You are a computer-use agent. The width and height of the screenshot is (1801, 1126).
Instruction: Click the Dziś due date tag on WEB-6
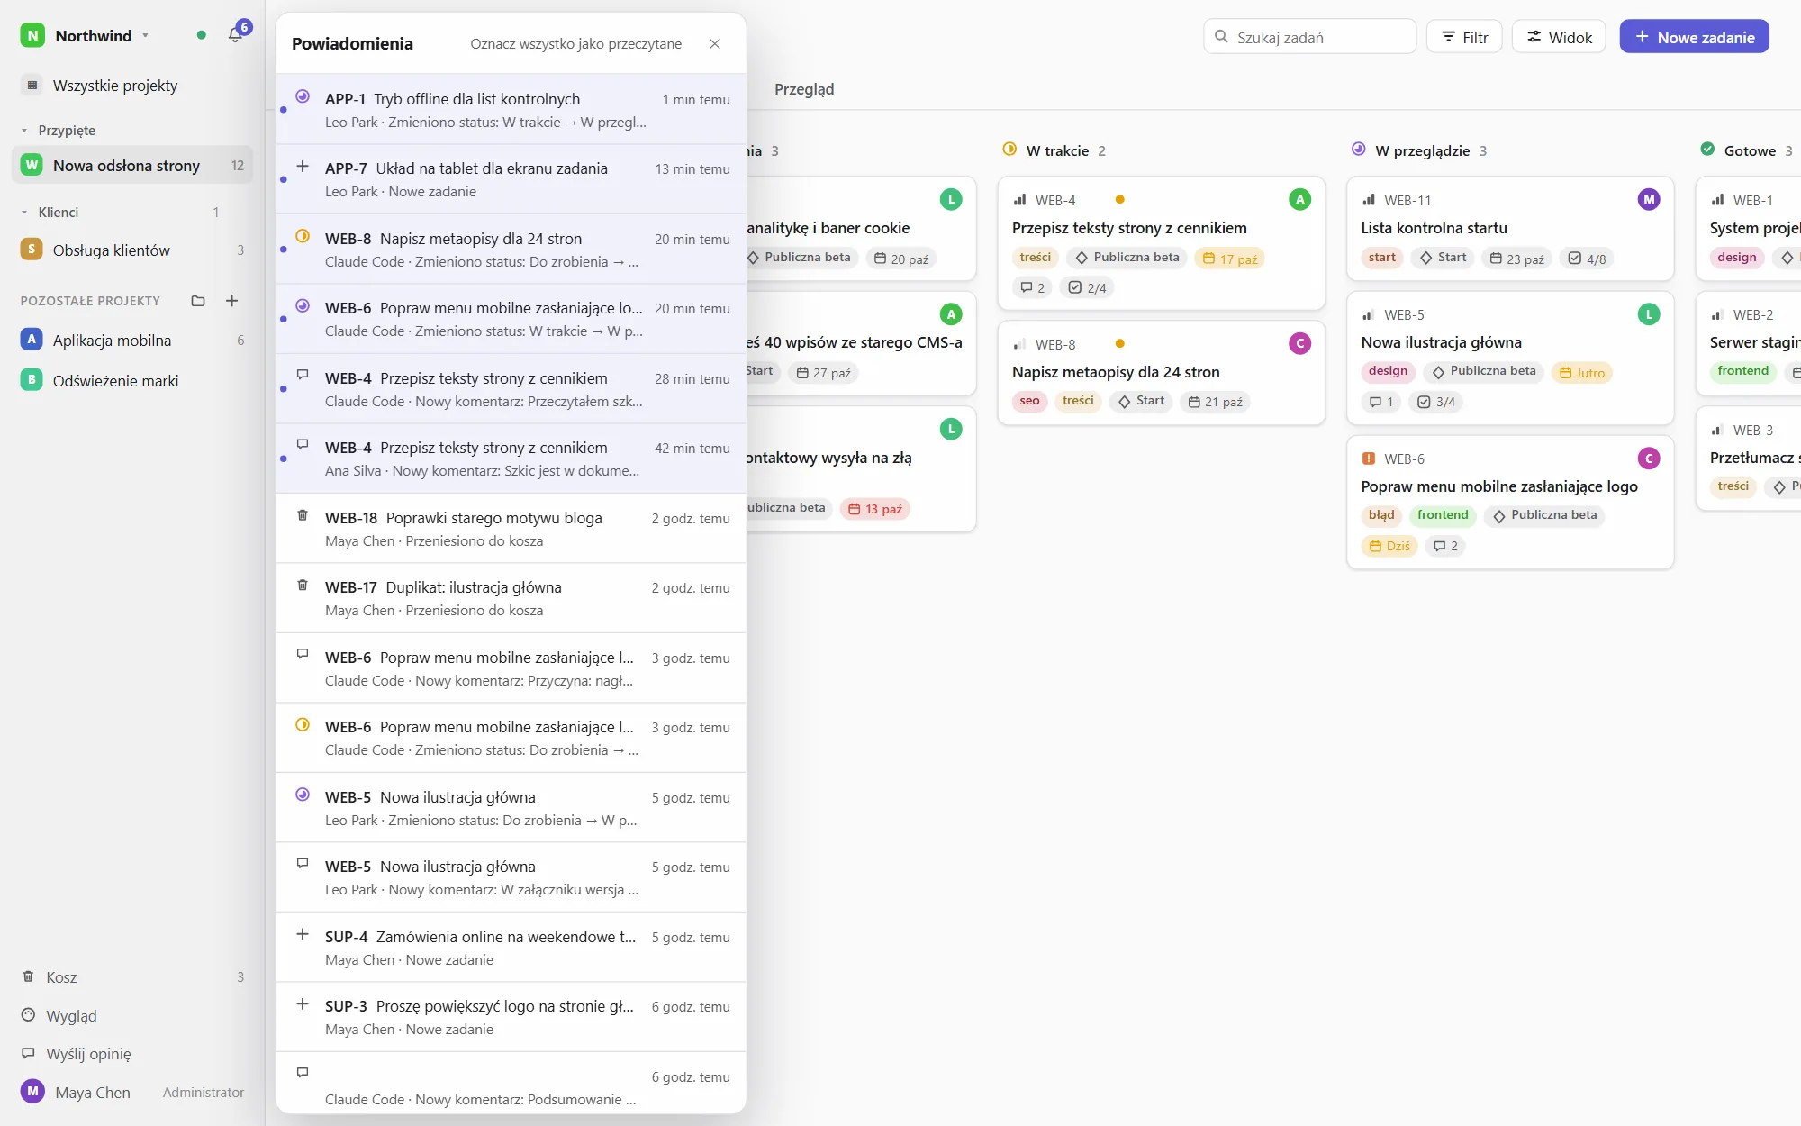(1390, 546)
